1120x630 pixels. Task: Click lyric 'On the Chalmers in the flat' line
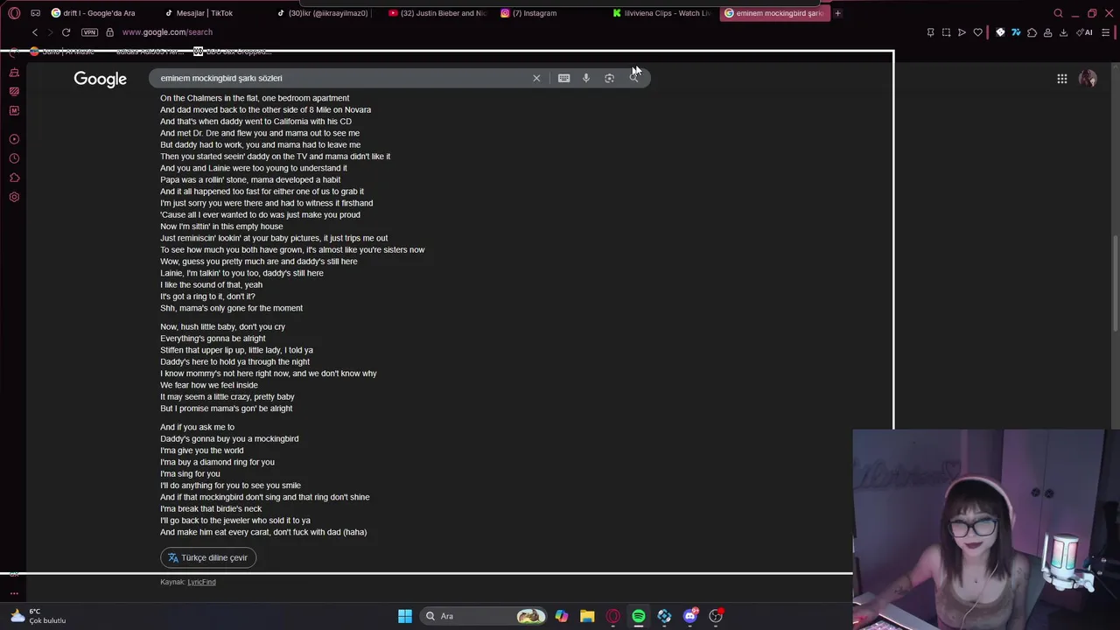pos(255,98)
